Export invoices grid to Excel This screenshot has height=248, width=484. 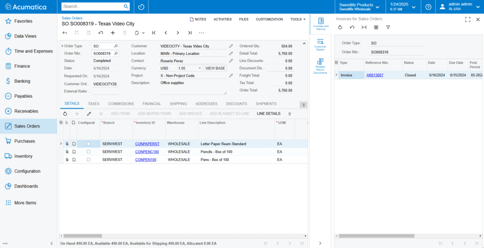(376, 27)
